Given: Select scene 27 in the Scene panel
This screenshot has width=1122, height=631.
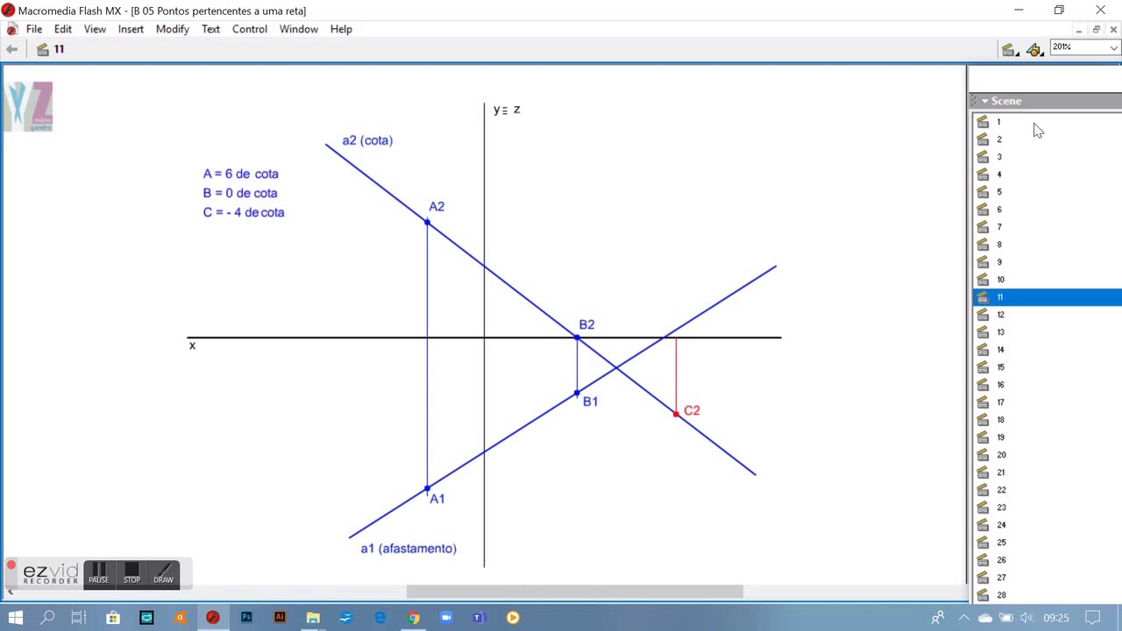Looking at the screenshot, I should pyautogui.click(x=1047, y=578).
